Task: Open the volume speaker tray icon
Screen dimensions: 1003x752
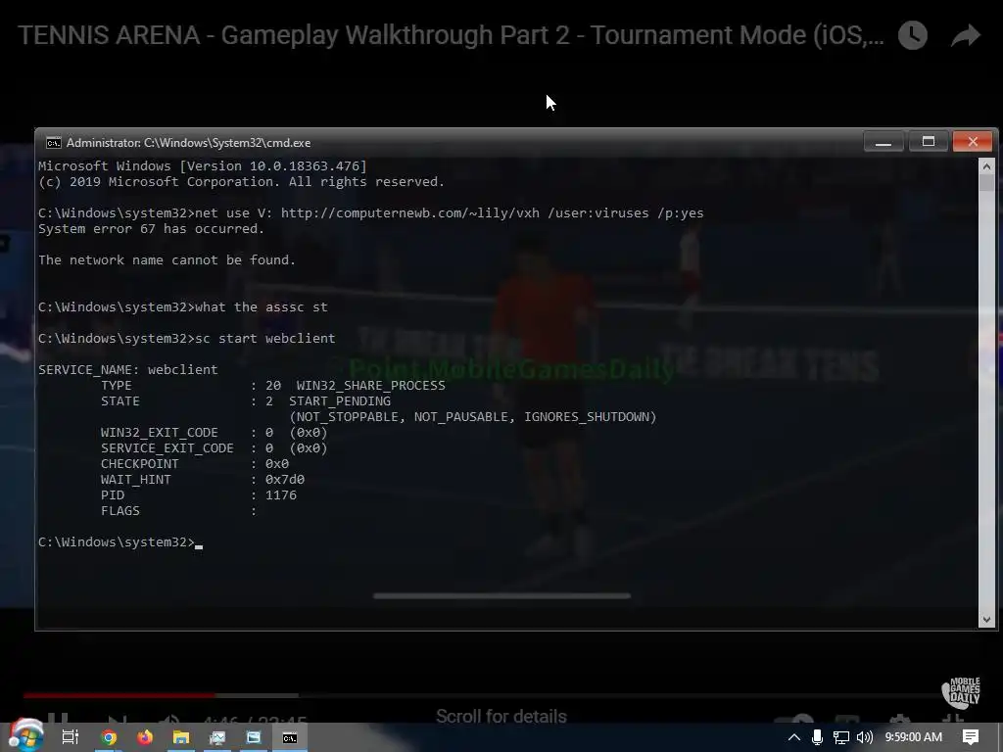Action: [x=864, y=737]
